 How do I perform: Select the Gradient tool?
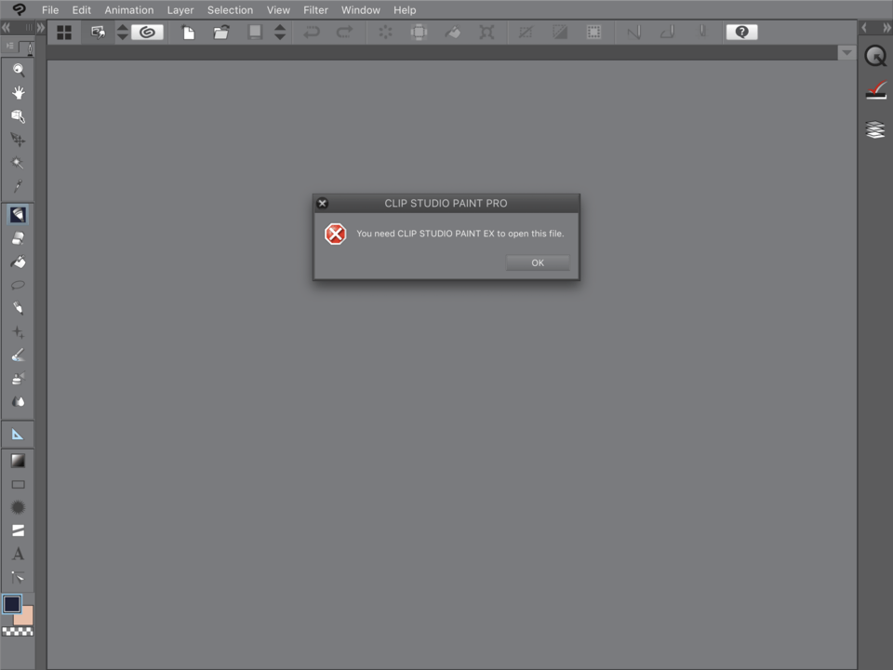(x=18, y=460)
